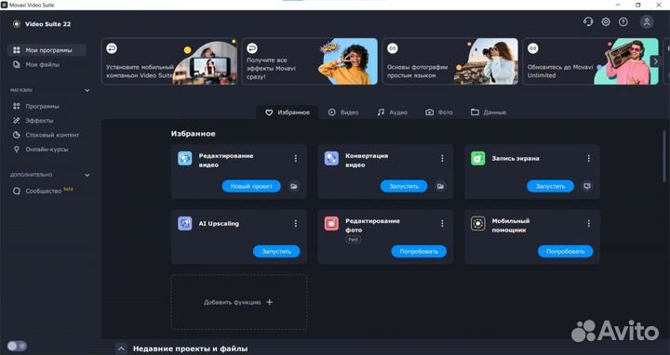Click the main panel vertical scrollbar
670x355 pixels.
(663, 156)
